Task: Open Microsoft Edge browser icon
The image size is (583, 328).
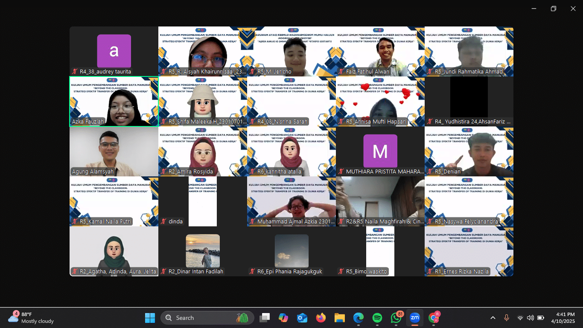Action: tap(358, 318)
